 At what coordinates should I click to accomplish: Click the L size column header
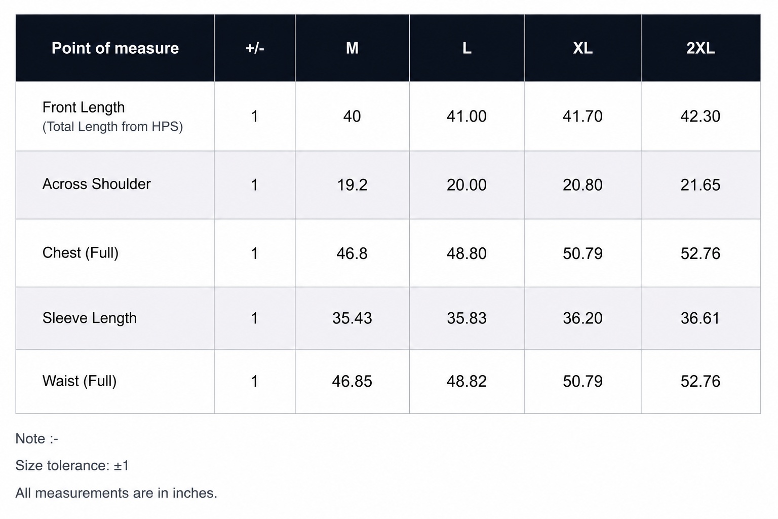click(467, 48)
